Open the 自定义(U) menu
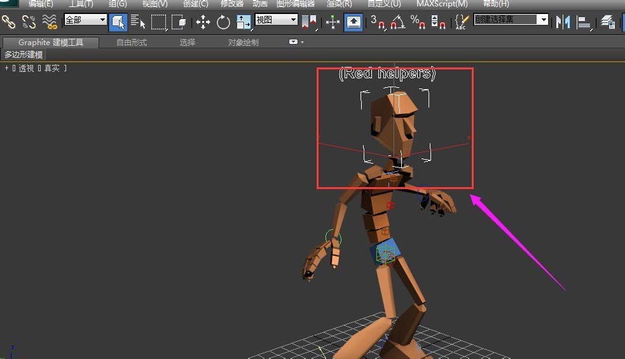625x359 pixels. [x=384, y=4]
